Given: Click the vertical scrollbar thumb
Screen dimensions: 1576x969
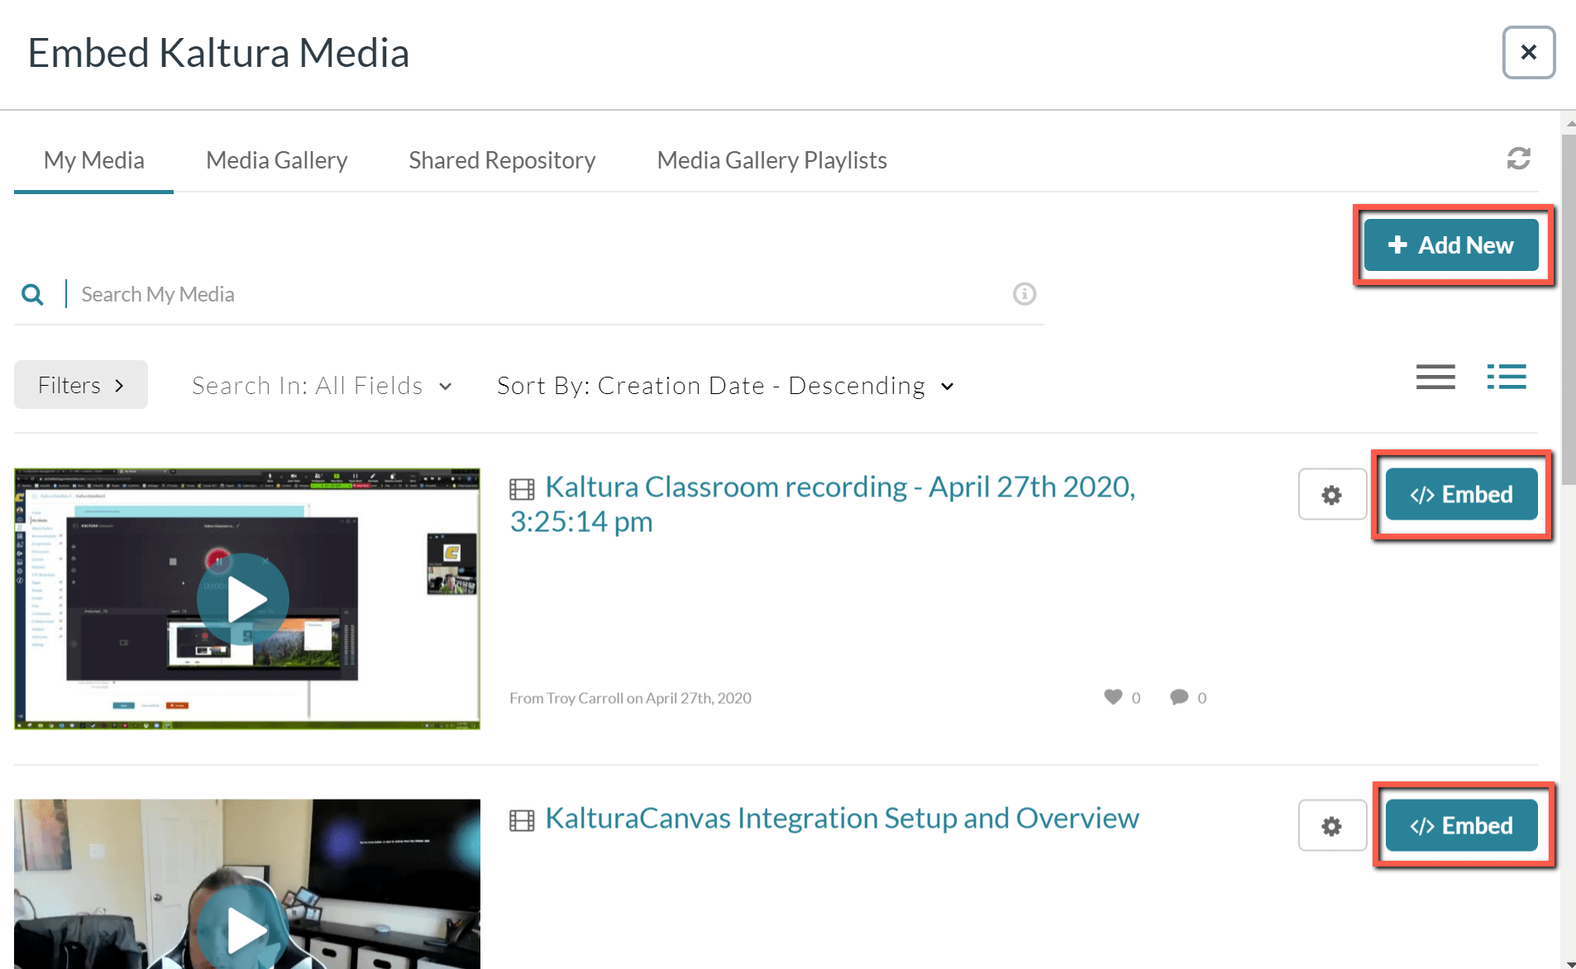Looking at the screenshot, I should coord(1569,310).
